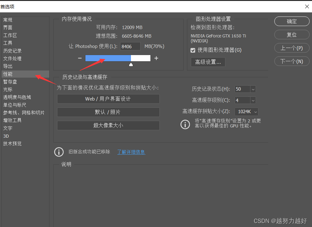Select 单位与标尺 preferences category
312x227 pixels.
pos(25,105)
